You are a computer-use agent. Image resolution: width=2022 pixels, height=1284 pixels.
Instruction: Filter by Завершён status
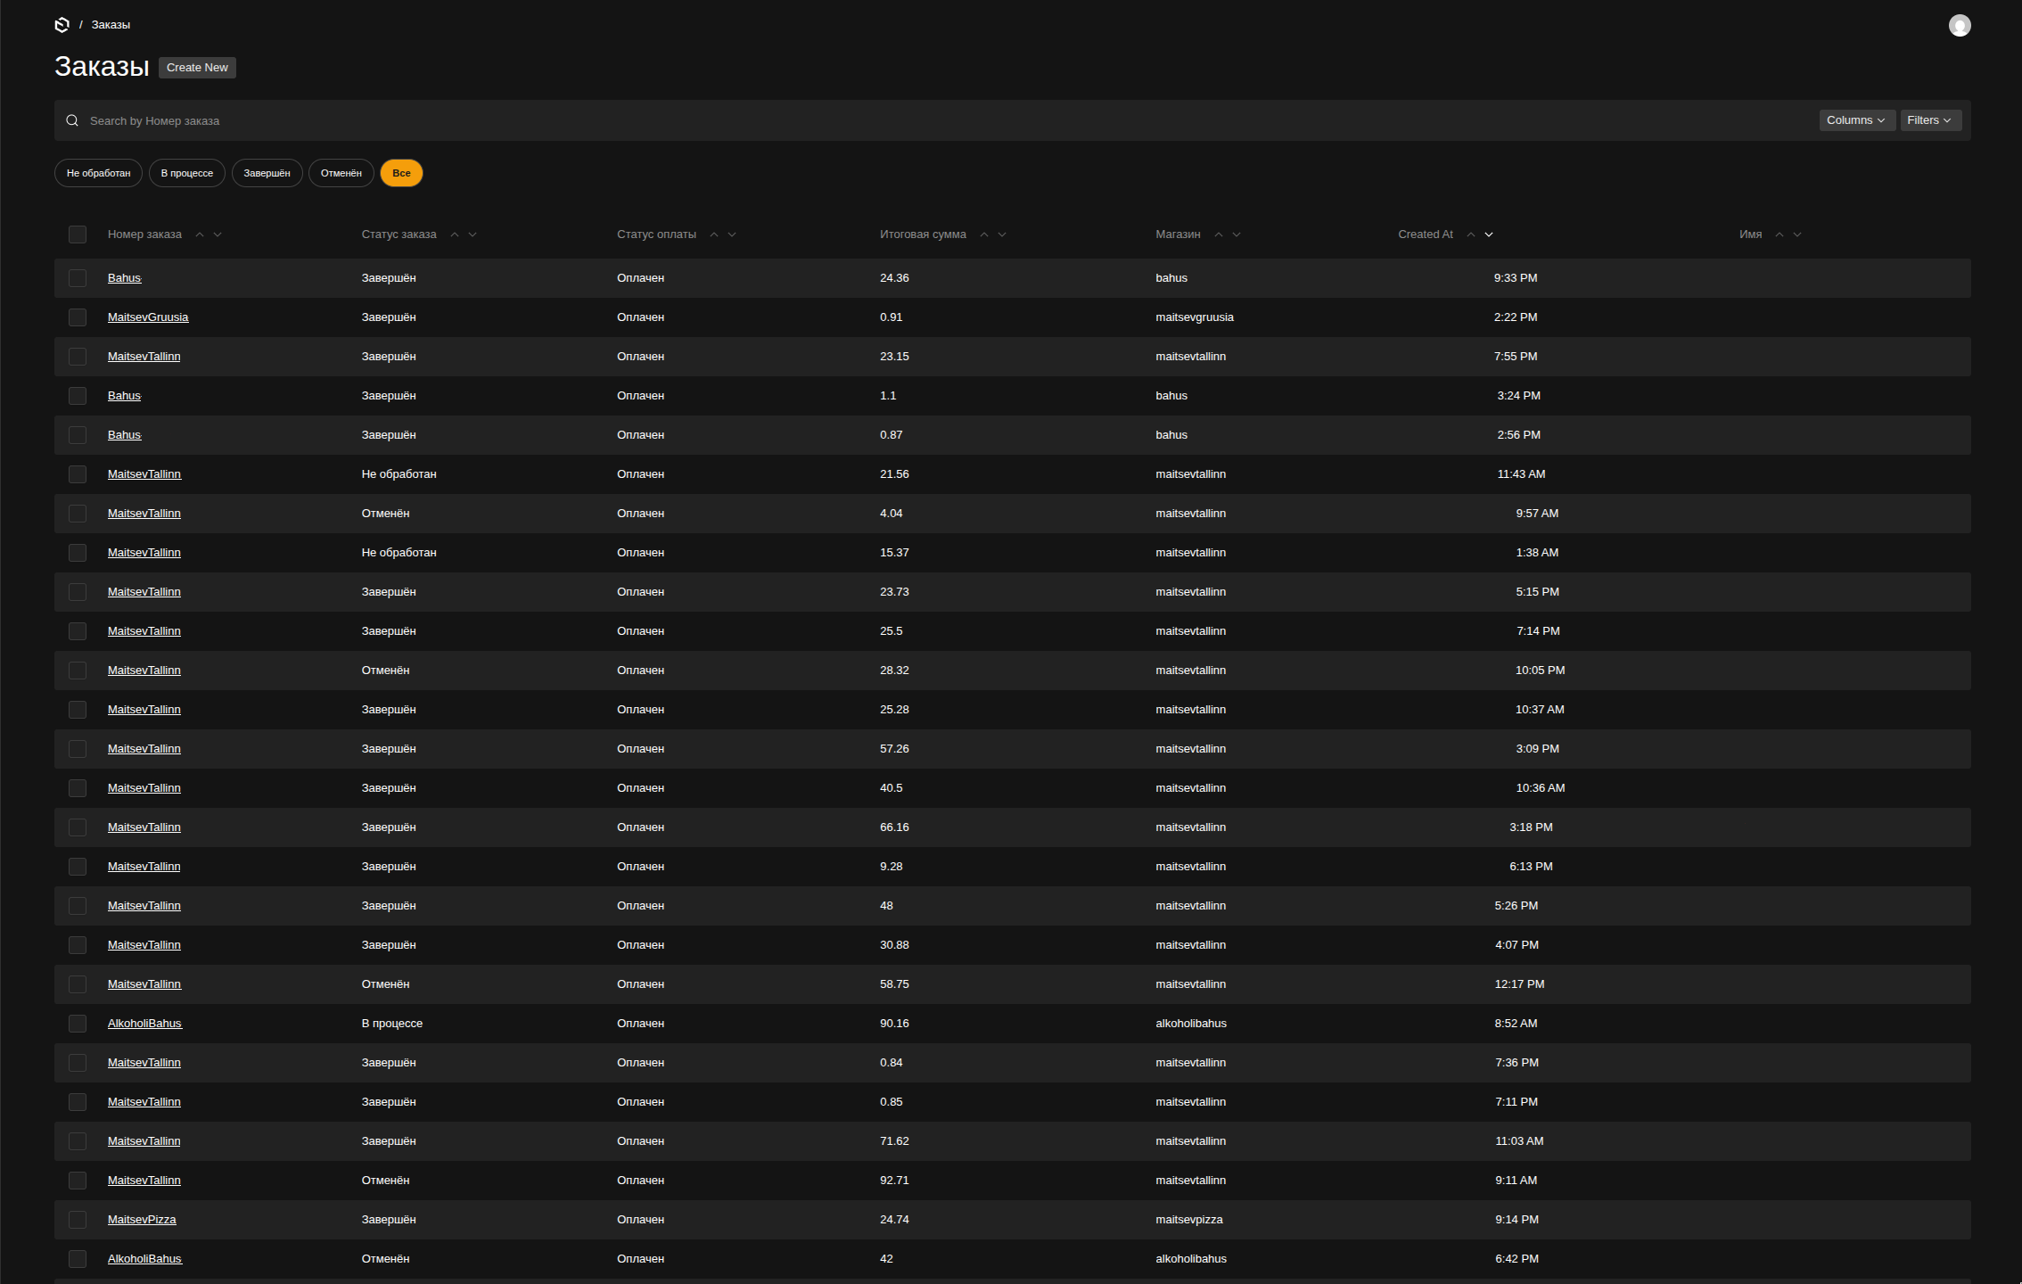point(267,173)
